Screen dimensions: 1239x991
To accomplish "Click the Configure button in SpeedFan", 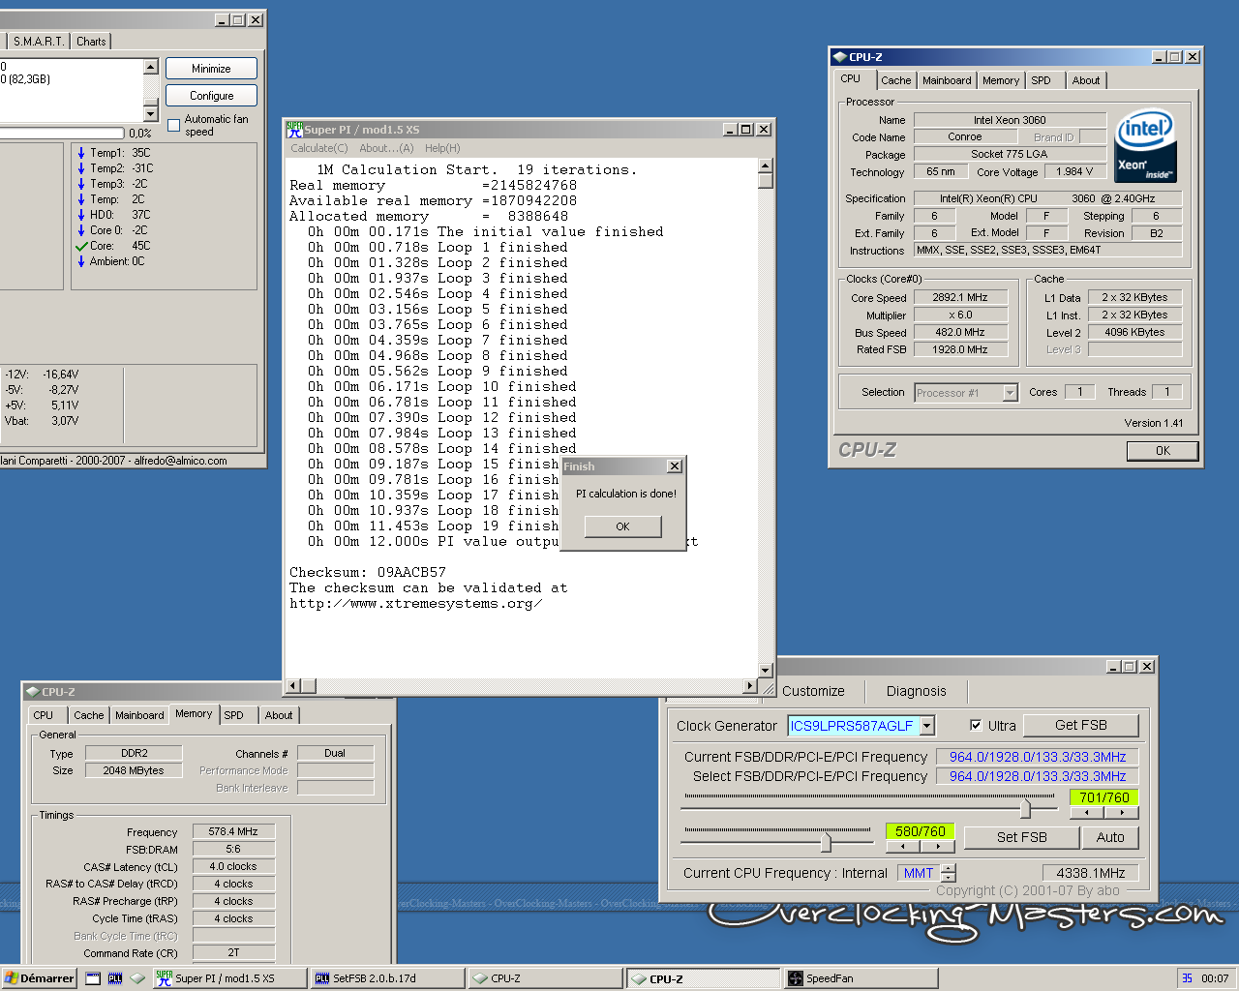I will click(x=211, y=96).
